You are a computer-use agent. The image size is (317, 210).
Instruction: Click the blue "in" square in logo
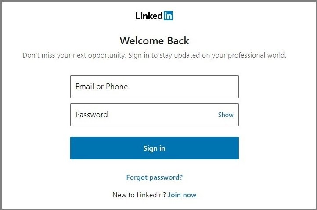(x=168, y=16)
